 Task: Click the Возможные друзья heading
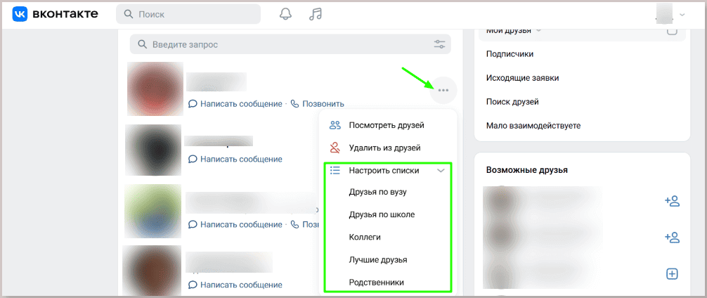coord(527,170)
